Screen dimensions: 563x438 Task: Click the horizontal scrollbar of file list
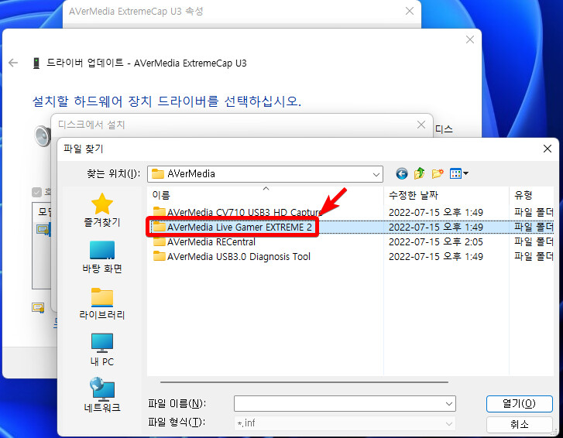pos(304,382)
